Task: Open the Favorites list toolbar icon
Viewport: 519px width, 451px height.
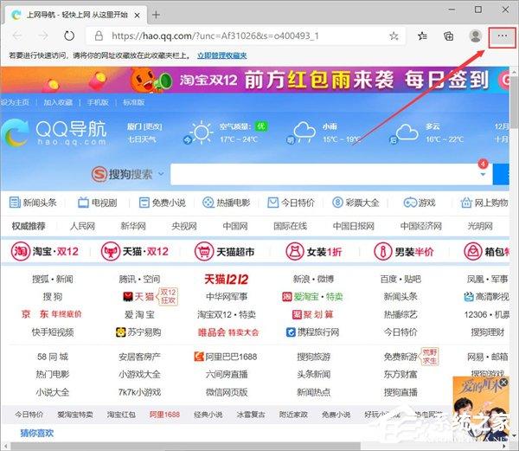Action: point(422,35)
